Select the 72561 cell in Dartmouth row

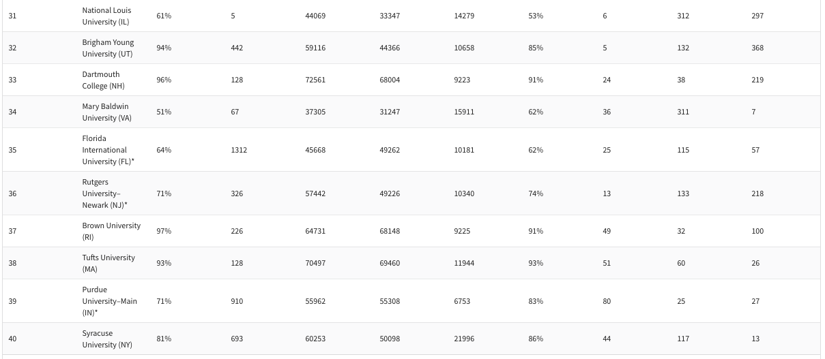coord(315,80)
